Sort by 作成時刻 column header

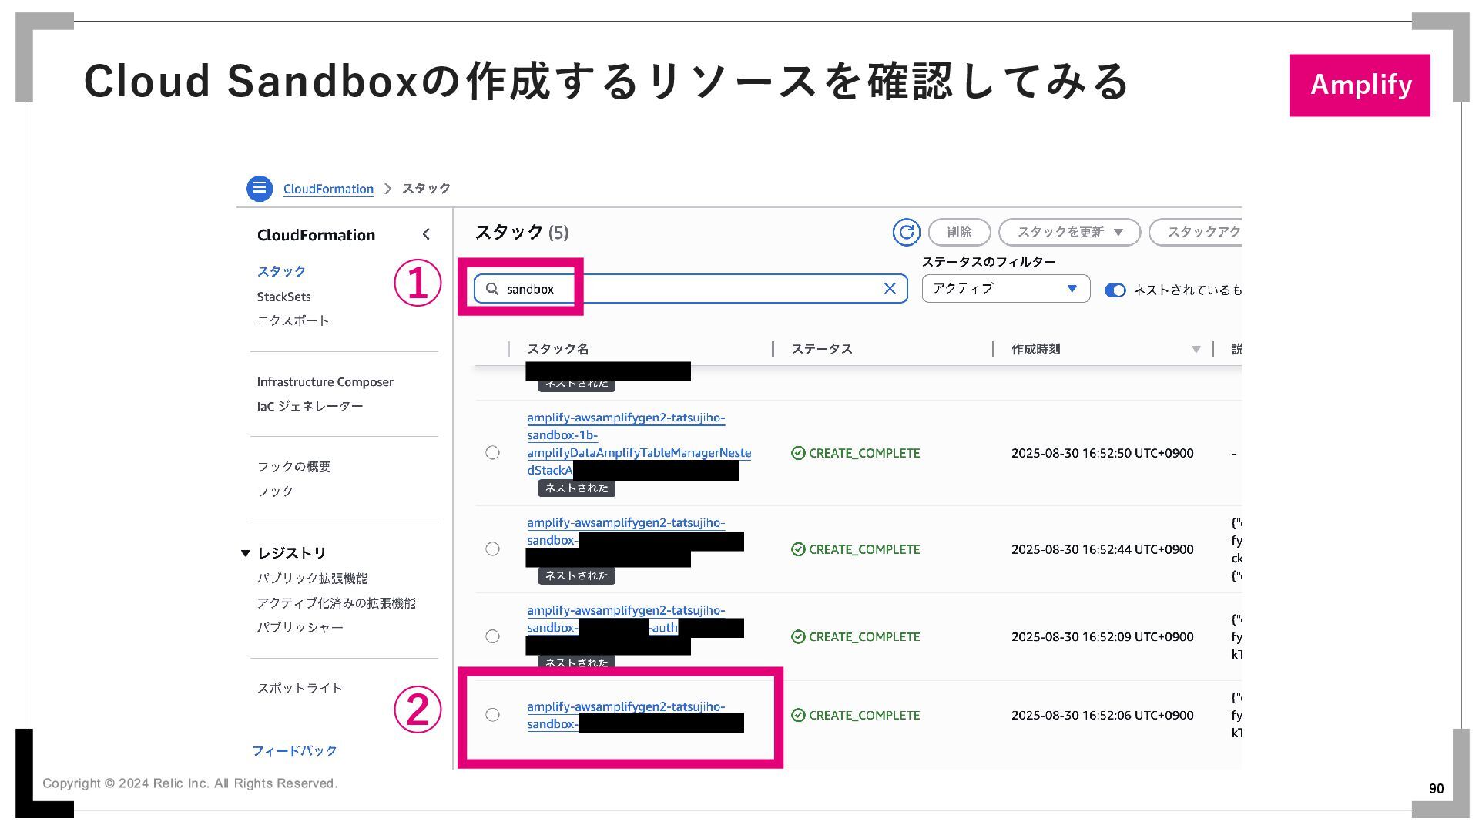pos(1035,349)
